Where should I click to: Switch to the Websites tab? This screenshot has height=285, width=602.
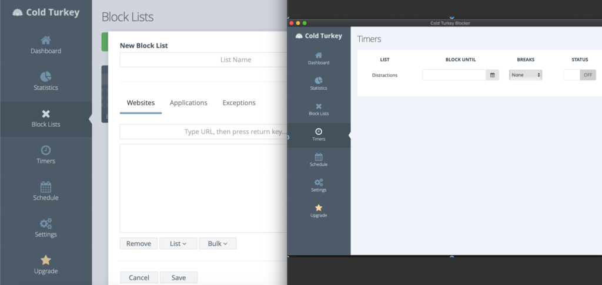pyautogui.click(x=141, y=103)
